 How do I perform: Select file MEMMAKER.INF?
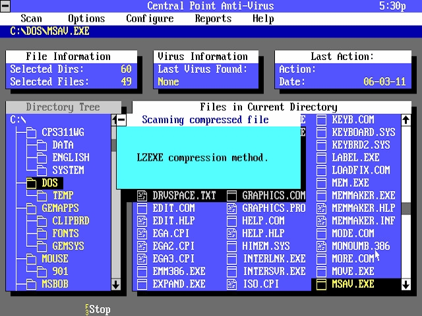[x=363, y=221]
